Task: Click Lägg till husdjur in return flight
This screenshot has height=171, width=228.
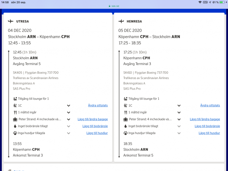Action: [209, 133]
